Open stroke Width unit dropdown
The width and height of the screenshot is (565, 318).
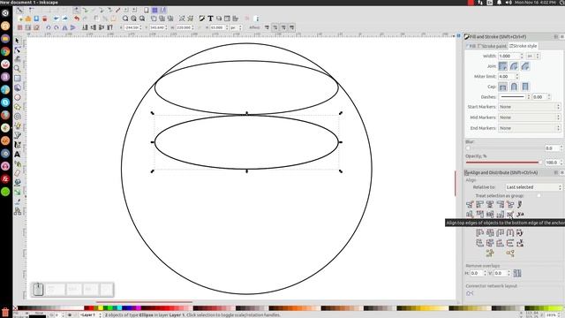tap(532, 57)
